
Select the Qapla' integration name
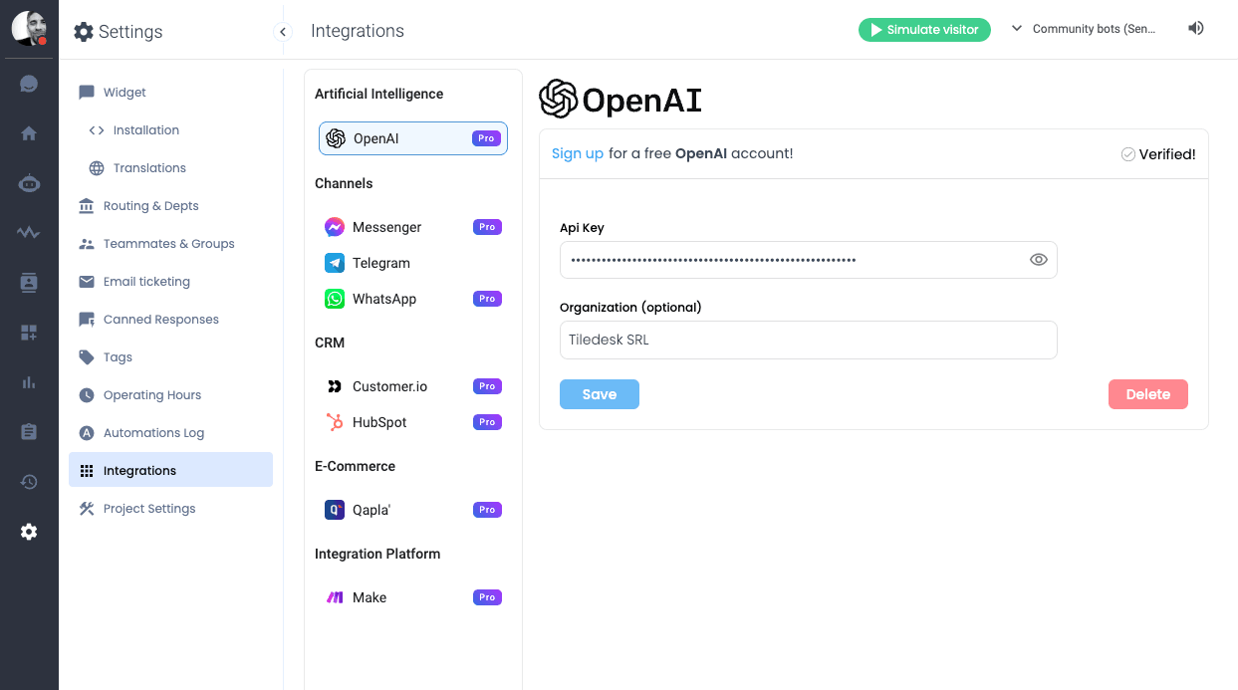click(x=371, y=510)
